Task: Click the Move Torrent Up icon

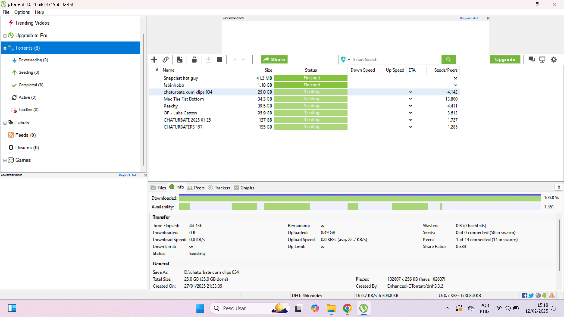Action: coord(235,59)
